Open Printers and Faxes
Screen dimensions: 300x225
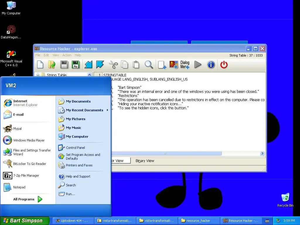83,165
